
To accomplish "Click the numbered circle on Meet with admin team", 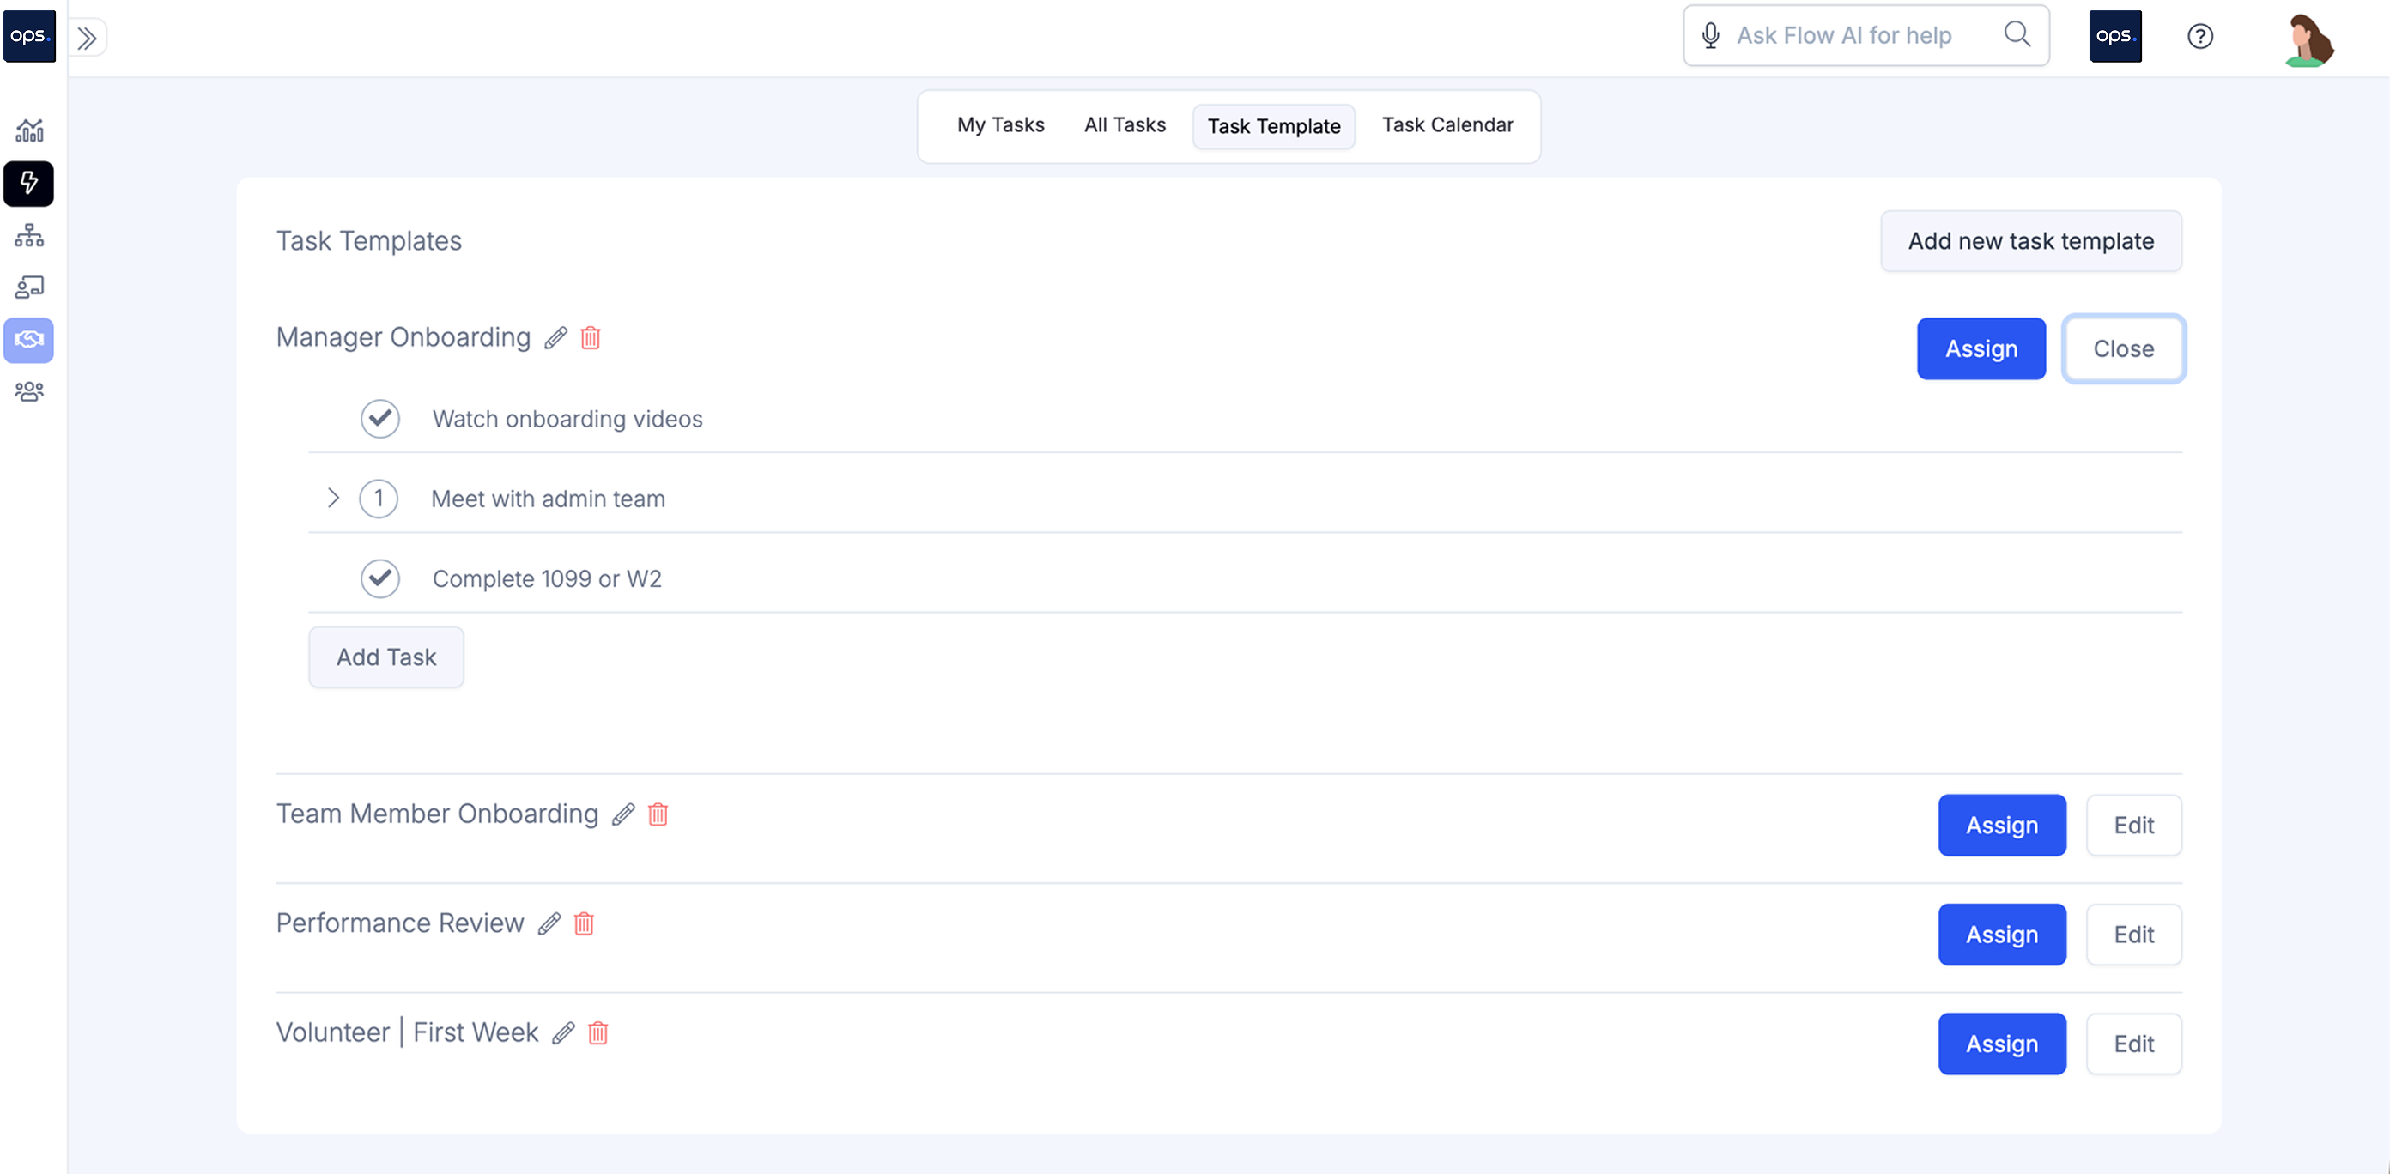I will click(x=379, y=499).
